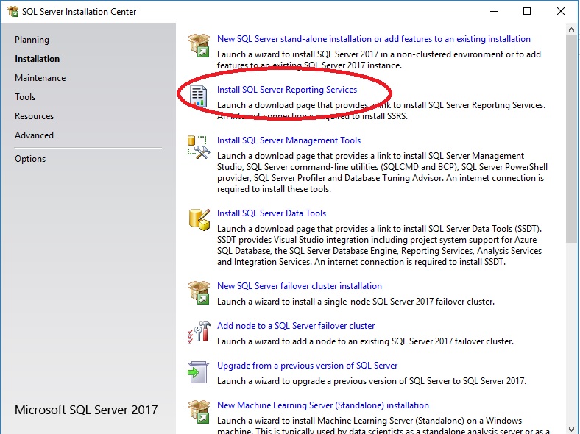The width and height of the screenshot is (580, 434).
Task: Select the Installation section
Action: [x=37, y=59]
